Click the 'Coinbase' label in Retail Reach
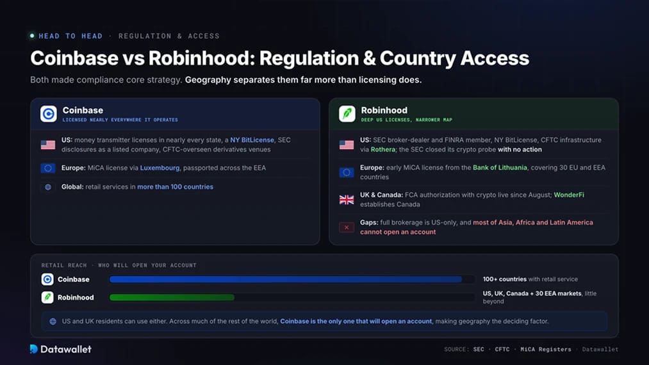Screen dimensions: 649x365 coord(73,279)
